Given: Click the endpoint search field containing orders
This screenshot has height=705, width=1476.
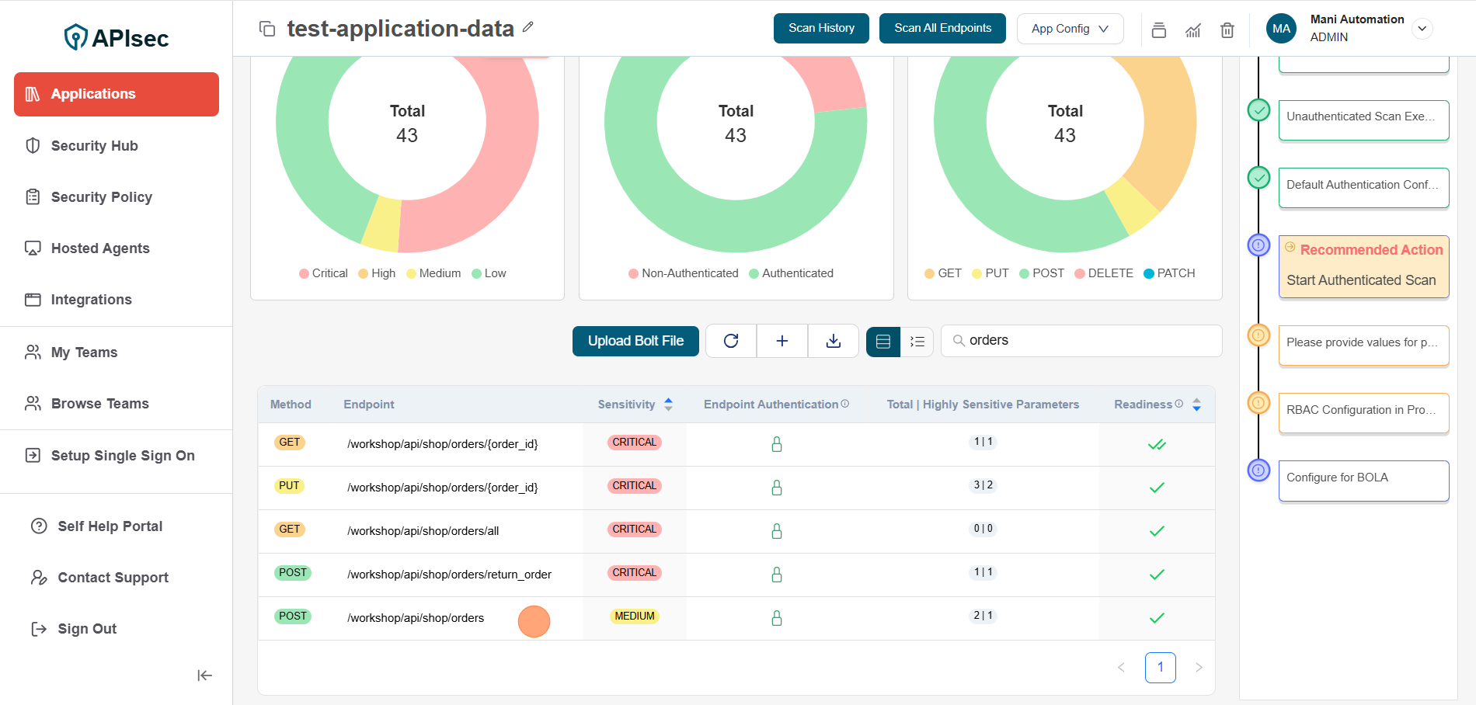Looking at the screenshot, I should coord(1088,341).
